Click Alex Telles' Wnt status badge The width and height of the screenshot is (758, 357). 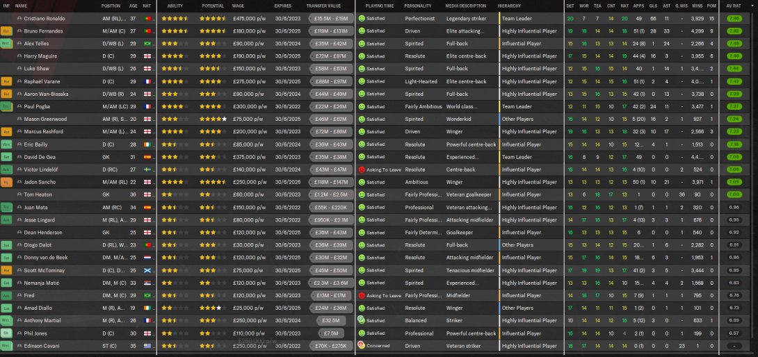[x=6, y=44]
